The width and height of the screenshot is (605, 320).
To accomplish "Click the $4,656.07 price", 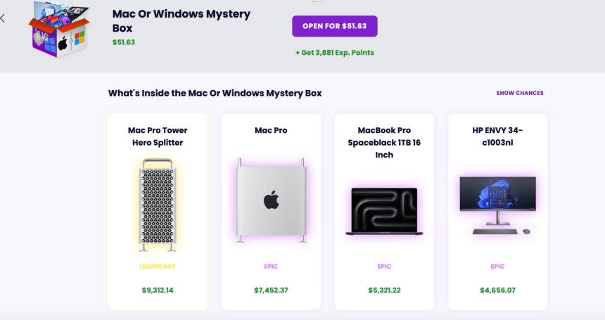I will [x=498, y=290].
